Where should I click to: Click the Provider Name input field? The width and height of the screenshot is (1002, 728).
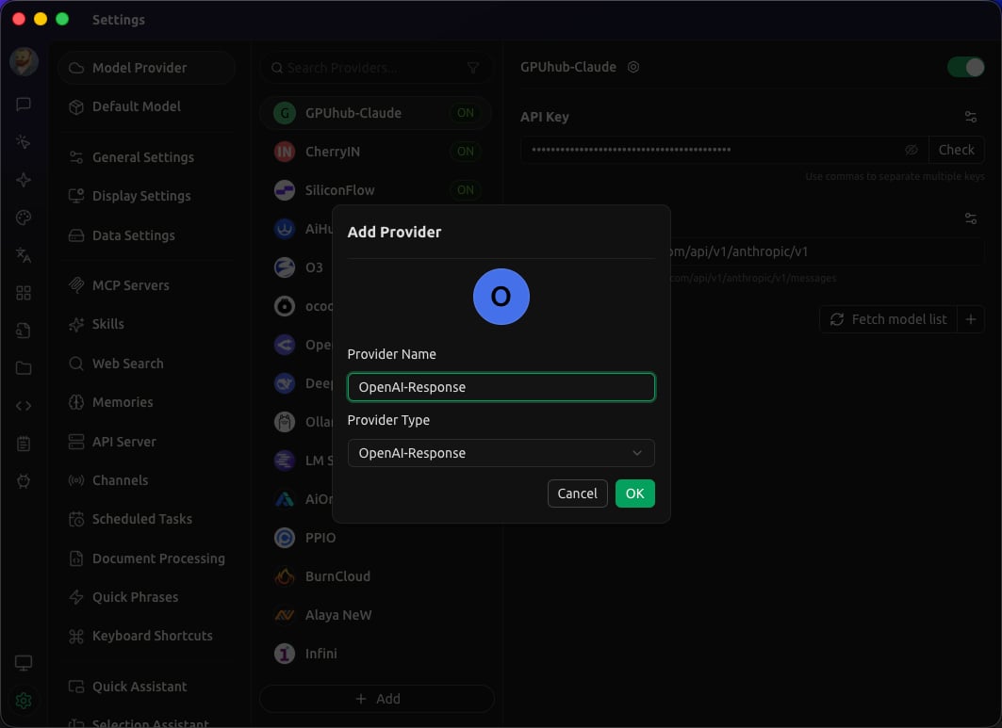click(x=501, y=387)
